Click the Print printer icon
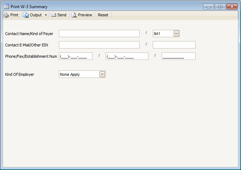Image resolution: width=241 pixels, height=170 pixels. point(6,15)
